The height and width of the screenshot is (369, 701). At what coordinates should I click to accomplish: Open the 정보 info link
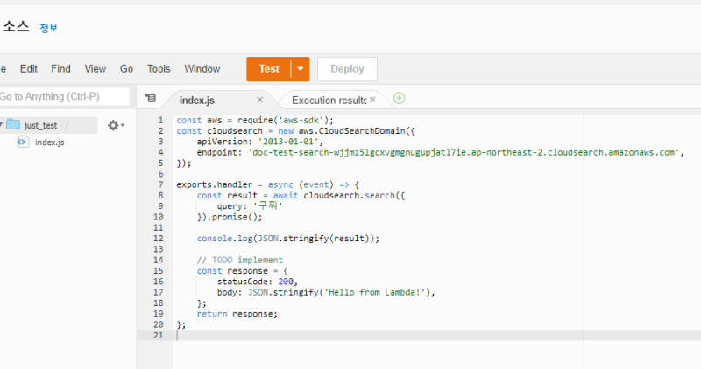[x=48, y=28]
